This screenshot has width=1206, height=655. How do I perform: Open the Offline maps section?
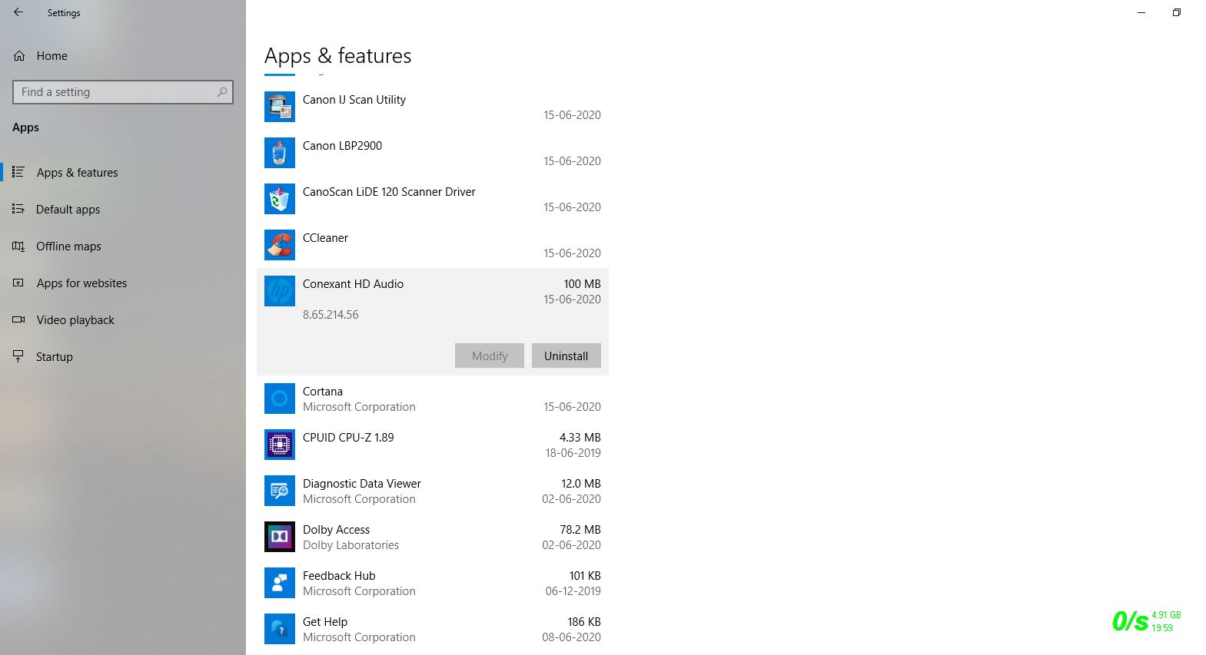[x=123, y=246]
